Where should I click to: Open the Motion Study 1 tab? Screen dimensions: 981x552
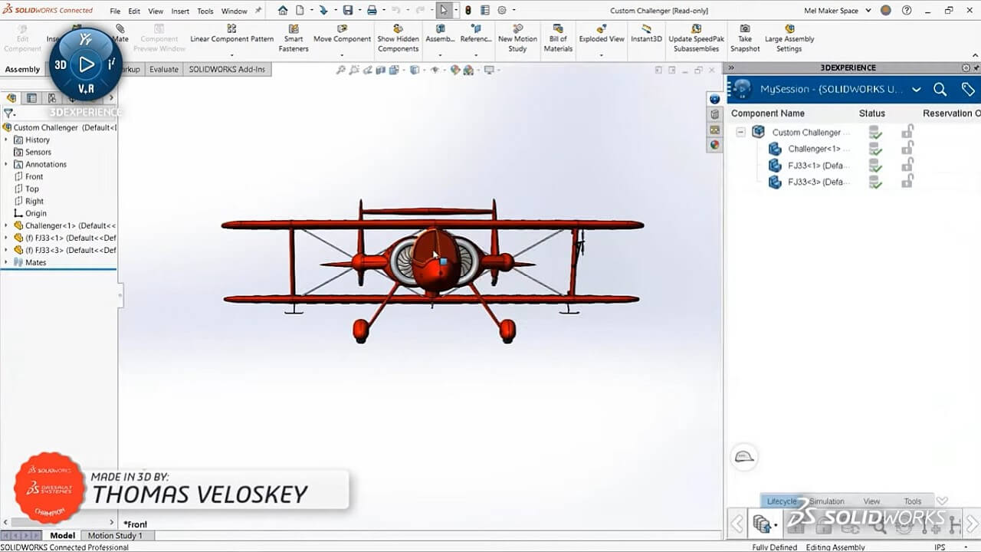pos(115,535)
